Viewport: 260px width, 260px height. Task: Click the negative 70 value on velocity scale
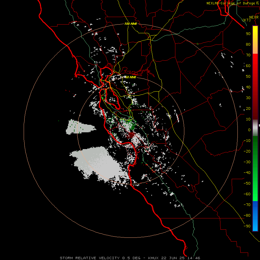coord(247,205)
